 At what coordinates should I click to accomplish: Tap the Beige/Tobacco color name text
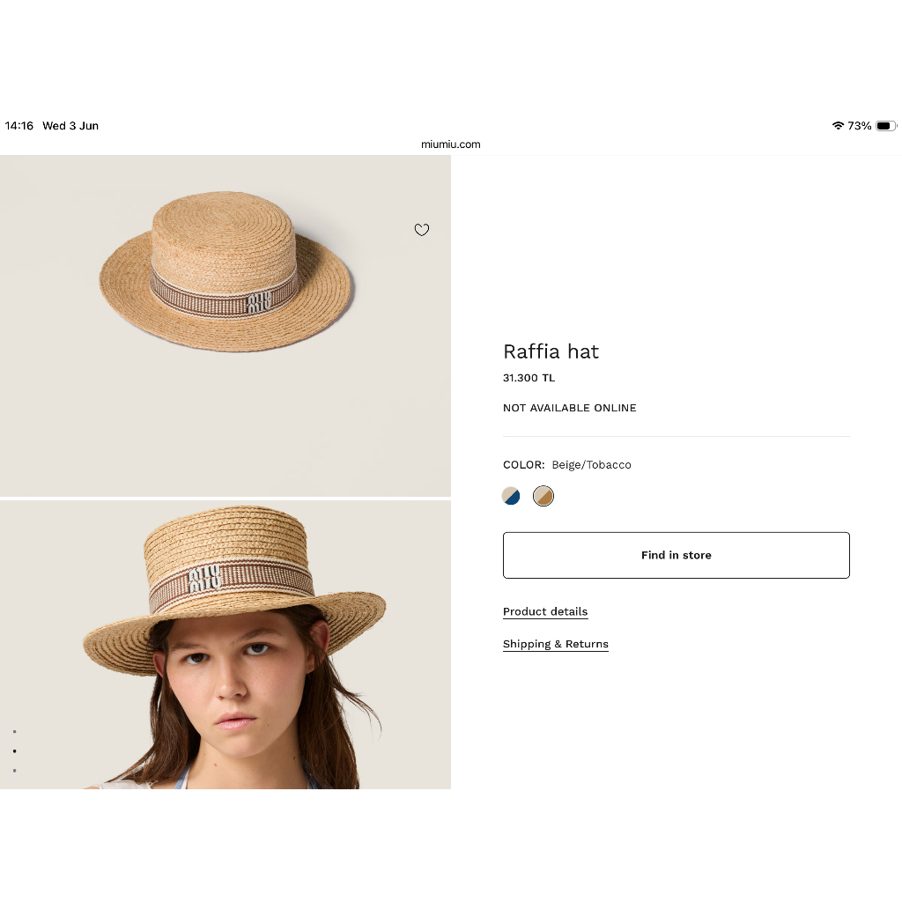(x=591, y=465)
